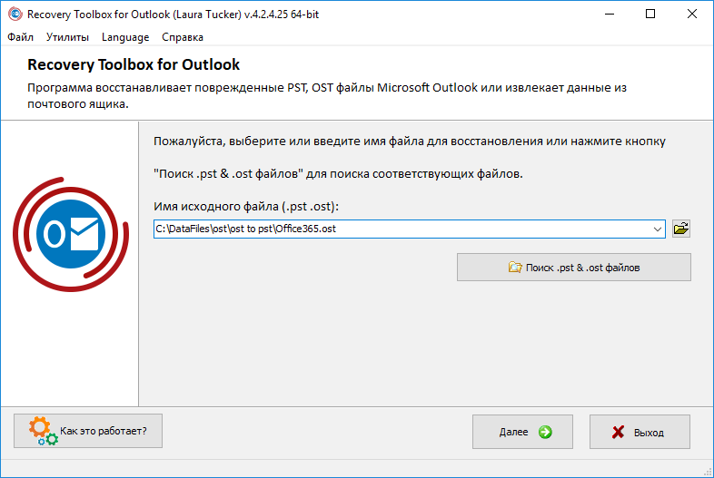Open the Утилиты menu
This screenshot has width=714, height=478.
tap(67, 37)
